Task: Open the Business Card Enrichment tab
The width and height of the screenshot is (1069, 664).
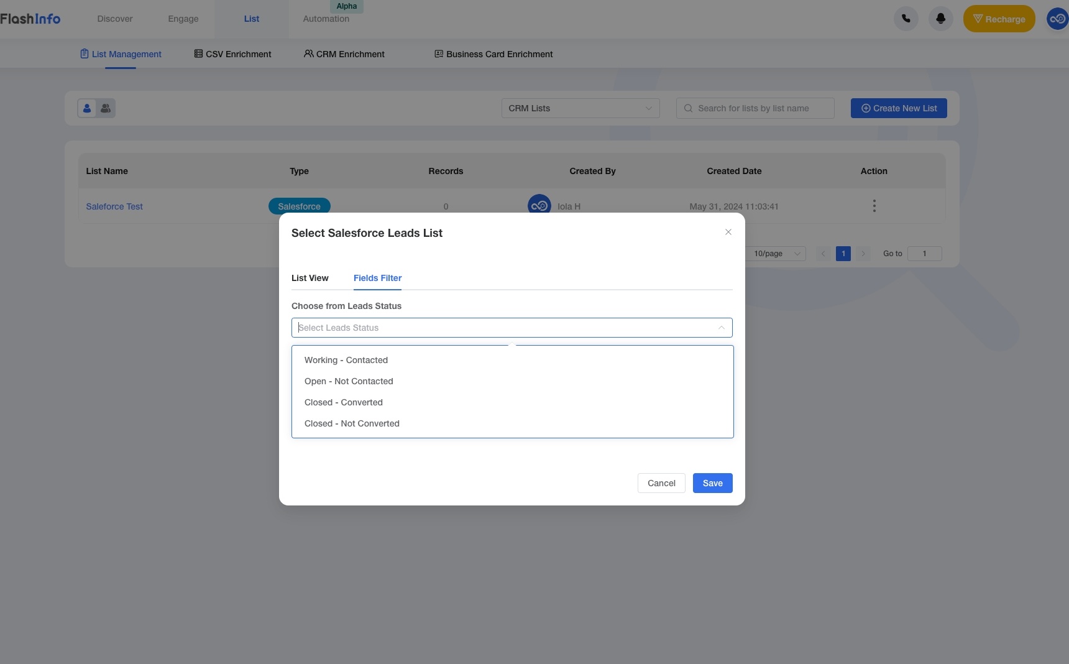Action: click(493, 54)
